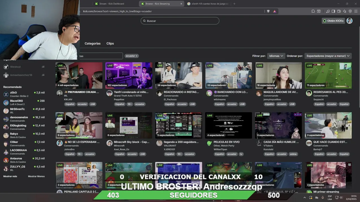Click the anime tag under Kazutabi
The image size is (360, 202).
tap(293, 154)
